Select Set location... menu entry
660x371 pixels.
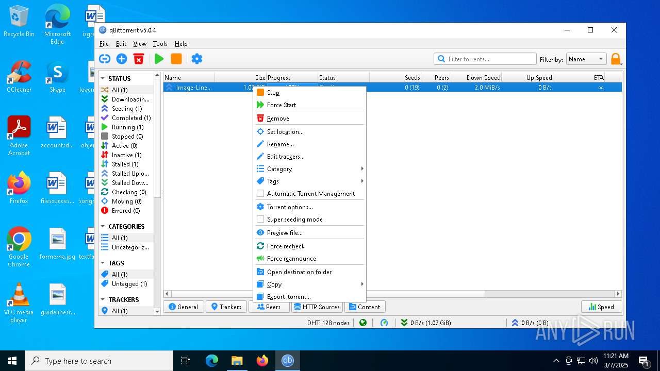point(309,132)
